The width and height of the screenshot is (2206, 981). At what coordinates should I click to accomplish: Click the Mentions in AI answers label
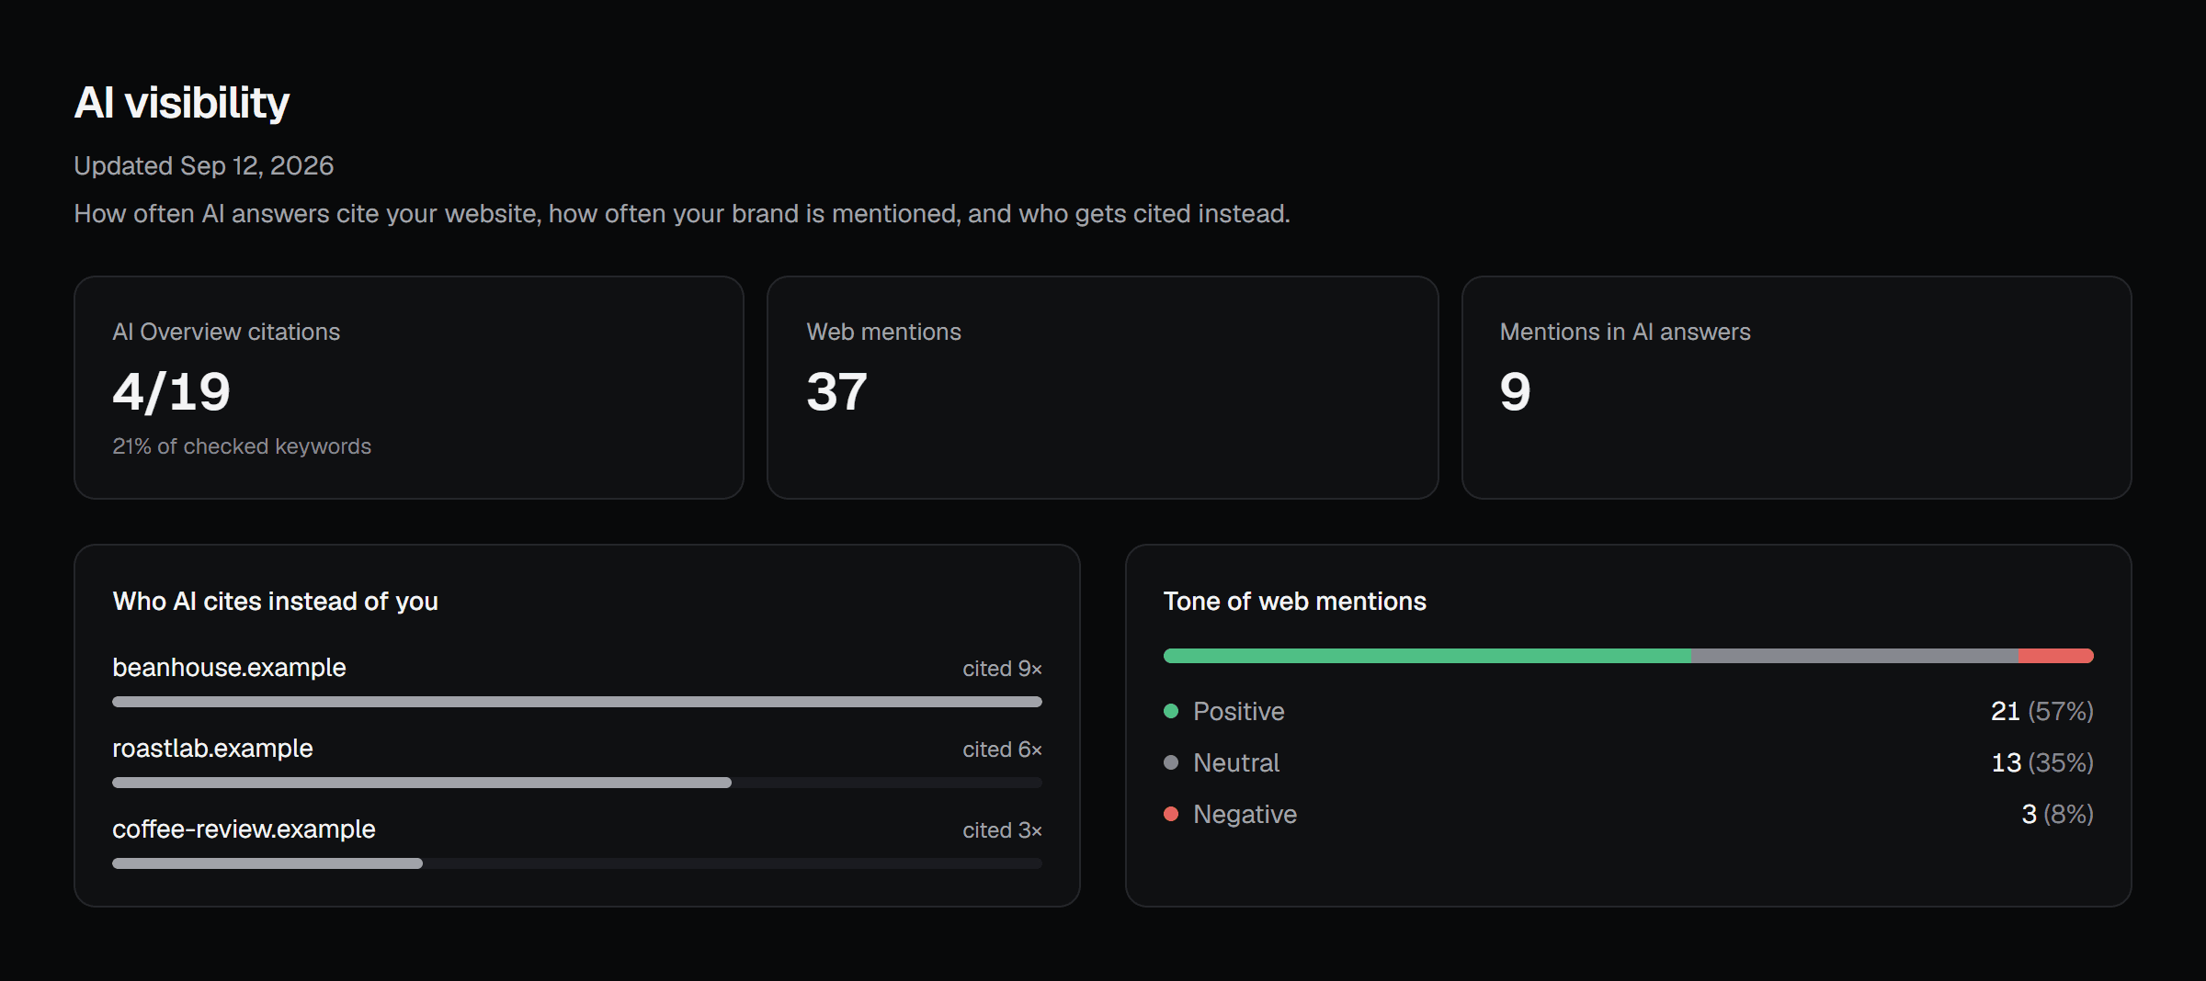1625,332
